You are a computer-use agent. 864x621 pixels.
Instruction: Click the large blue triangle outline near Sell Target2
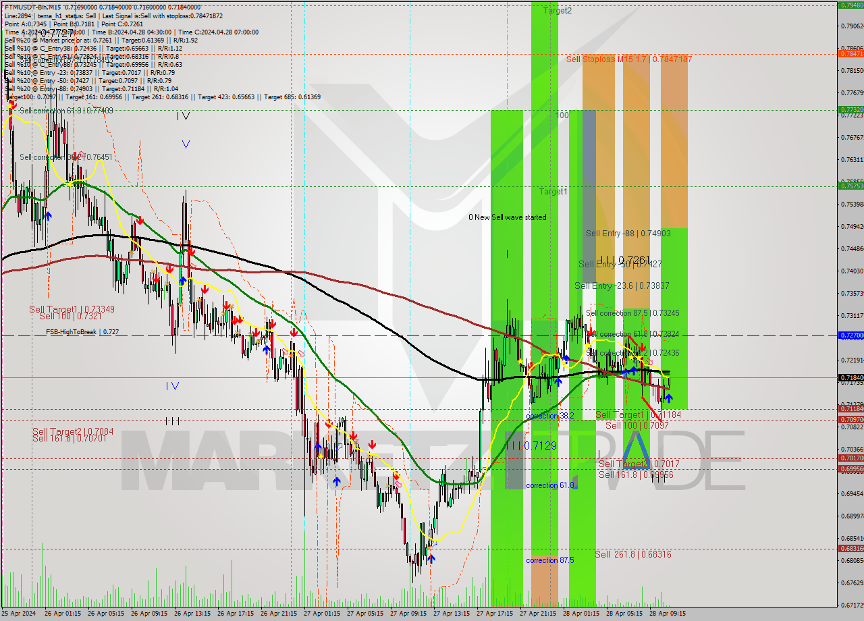point(635,450)
